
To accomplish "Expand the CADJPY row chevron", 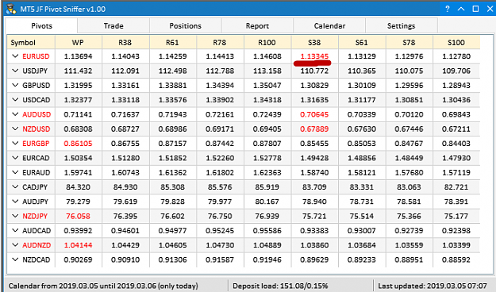I will pos(15,187).
